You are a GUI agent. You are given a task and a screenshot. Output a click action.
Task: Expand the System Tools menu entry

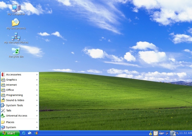point(20,105)
